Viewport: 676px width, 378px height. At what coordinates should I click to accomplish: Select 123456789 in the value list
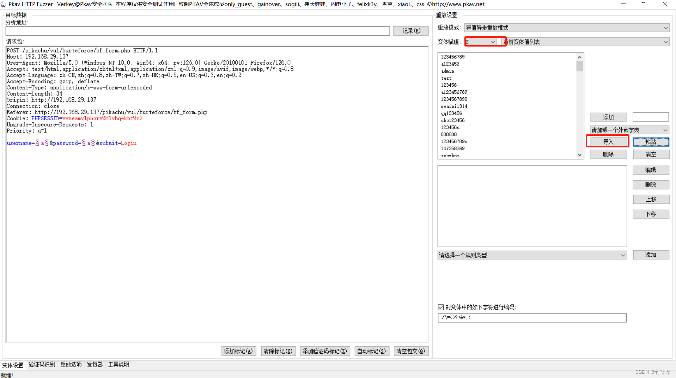click(453, 57)
